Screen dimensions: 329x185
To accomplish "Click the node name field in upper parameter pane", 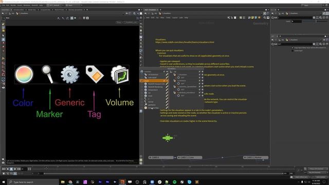I will point(296,17).
